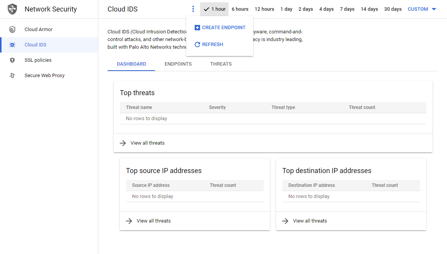Click the Destination IP address column header
Viewport: 447px width, 254px height.
pyautogui.click(x=311, y=185)
